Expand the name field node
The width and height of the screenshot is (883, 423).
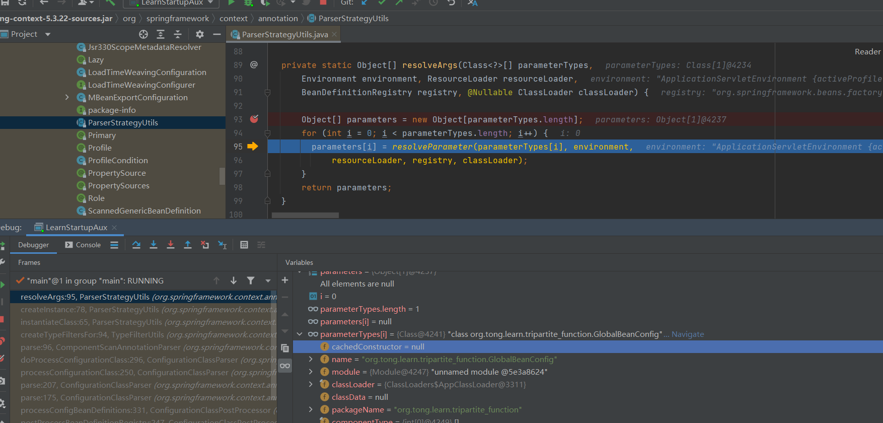[x=311, y=359]
